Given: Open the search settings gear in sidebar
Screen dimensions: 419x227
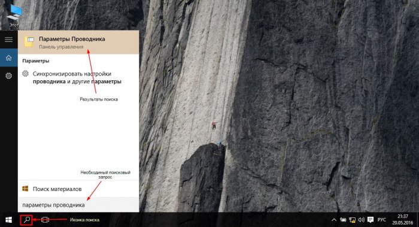Looking at the screenshot, I should pyautogui.click(x=8, y=76).
